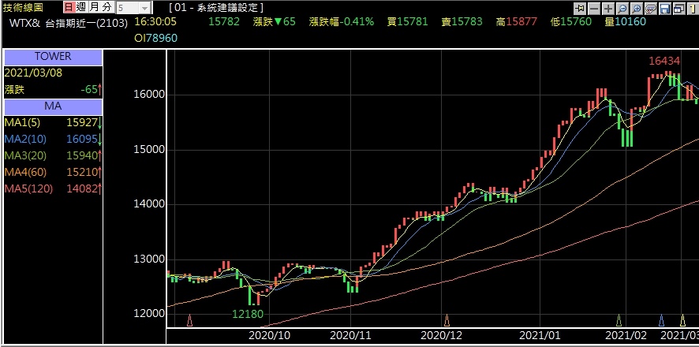Open the chart drawing annotation tool
Image resolution: width=699 pixels, height=347 pixels.
(651, 9)
